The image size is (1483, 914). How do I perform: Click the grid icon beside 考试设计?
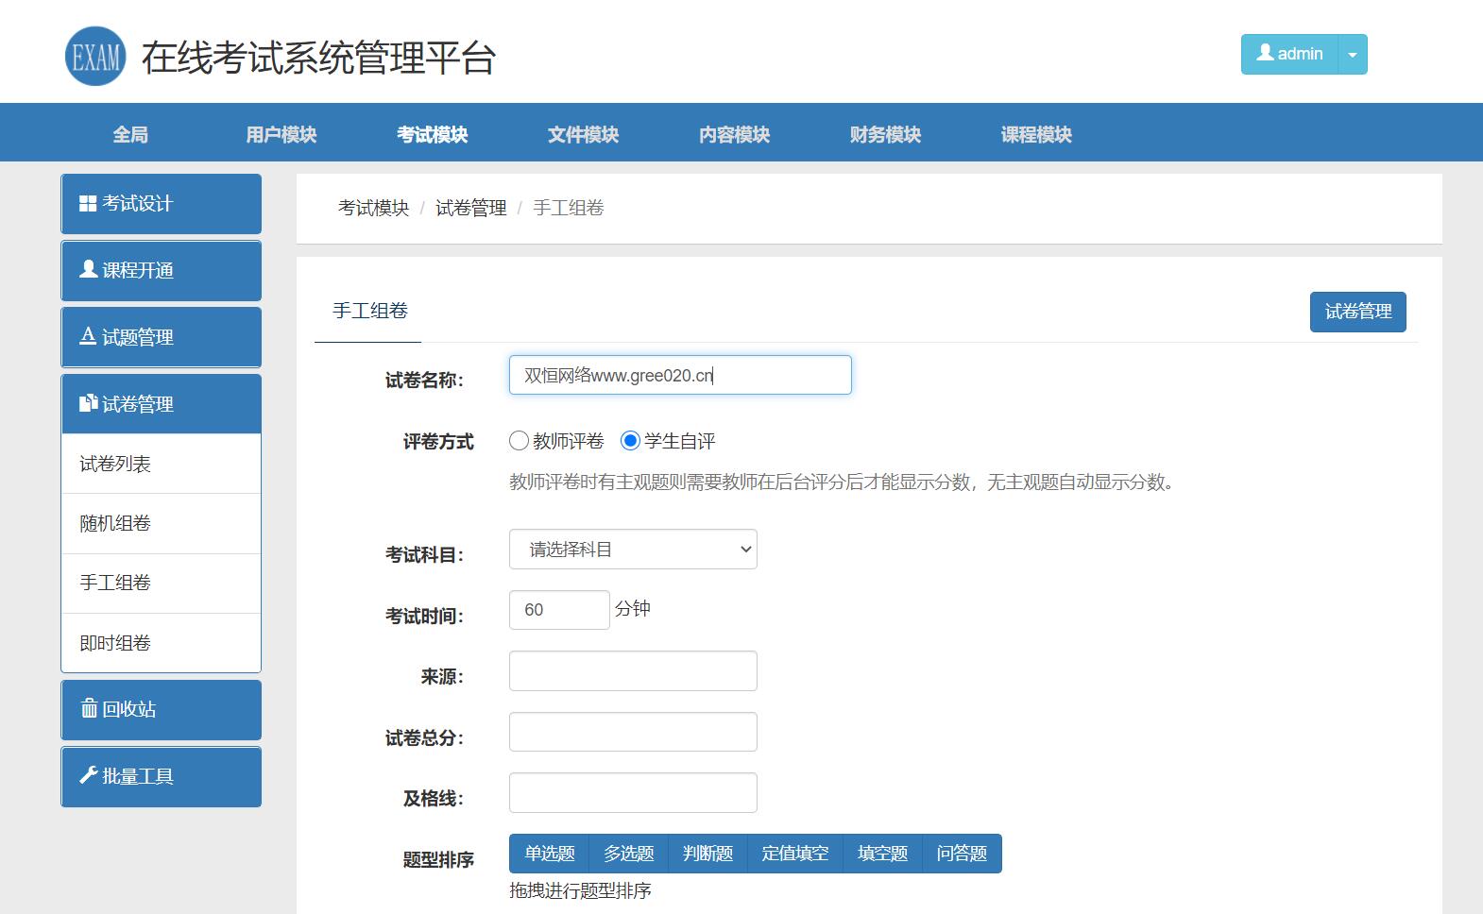(88, 204)
